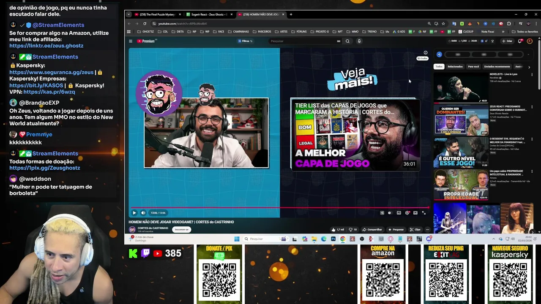Go to the YouTube Premium home logo
Screen dimensions: 541x304
[x=146, y=41]
